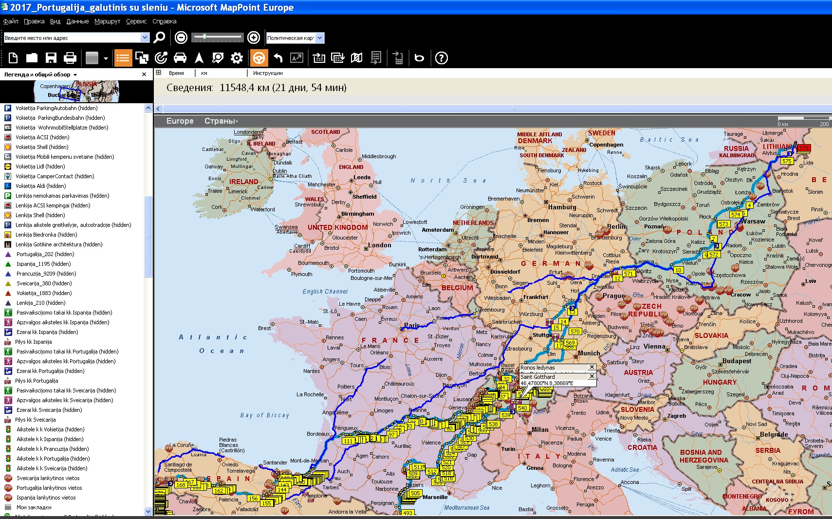Close the 'Ronos ledynas' popup
This screenshot has width=832, height=519.
coord(592,367)
